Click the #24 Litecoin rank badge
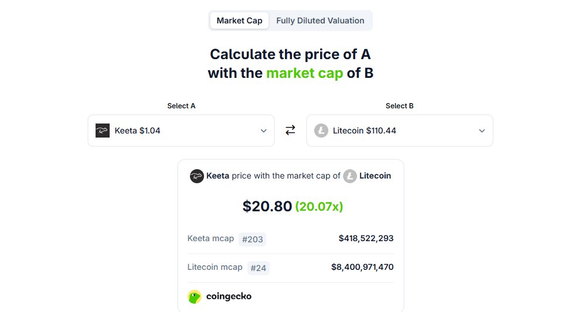 [259, 268]
